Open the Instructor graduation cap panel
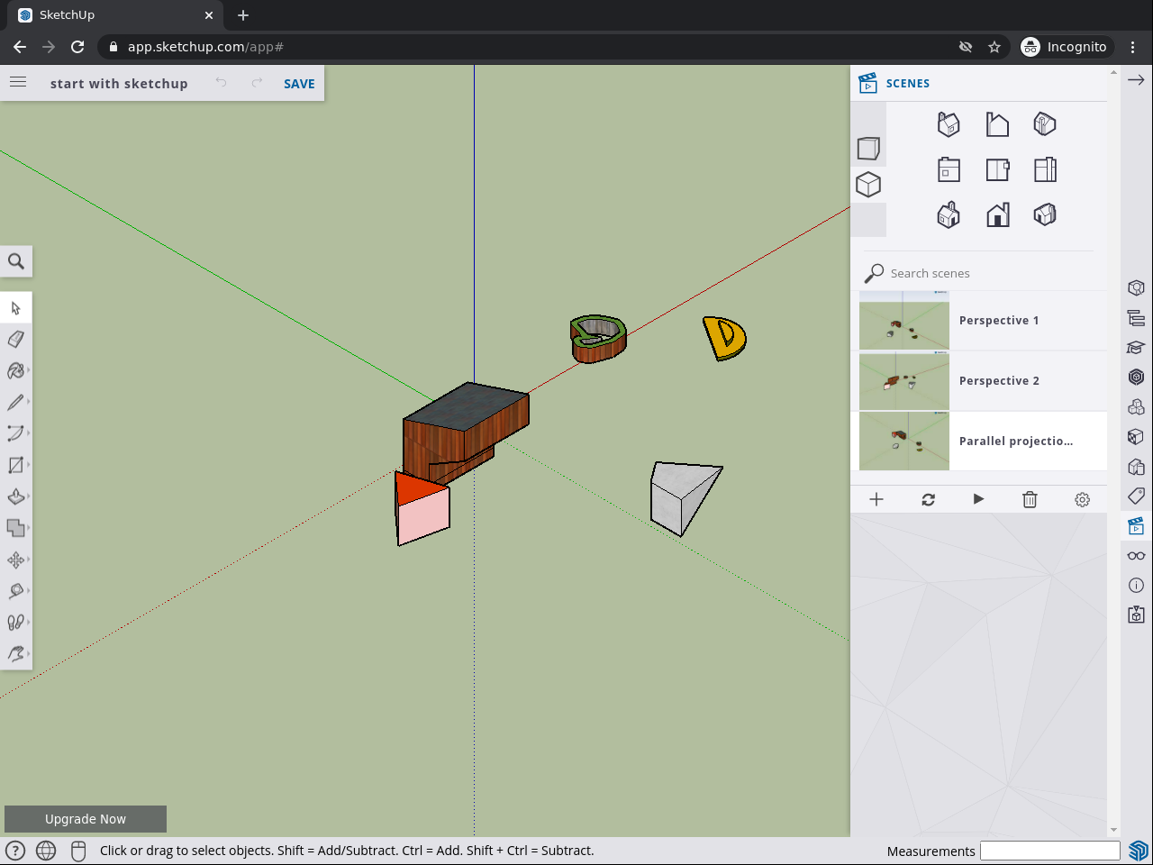Image resolution: width=1153 pixels, height=865 pixels. point(1136,347)
